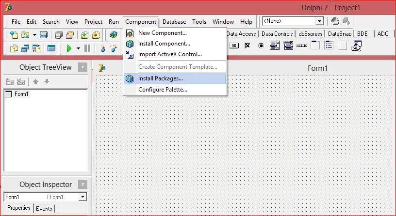Click the TreeView move-down arrow icon

point(47,81)
